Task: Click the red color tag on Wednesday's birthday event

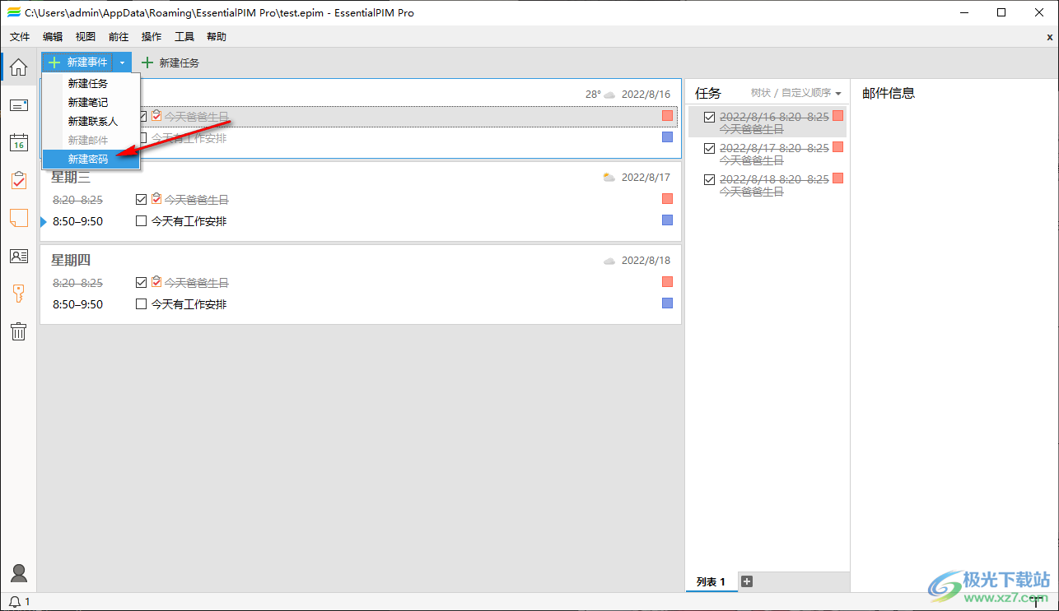Action: pyautogui.click(x=667, y=199)
